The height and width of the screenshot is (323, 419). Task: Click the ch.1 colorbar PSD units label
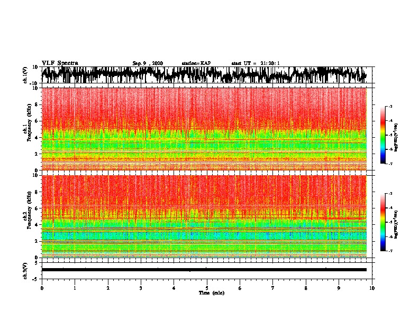pos(396,137)
